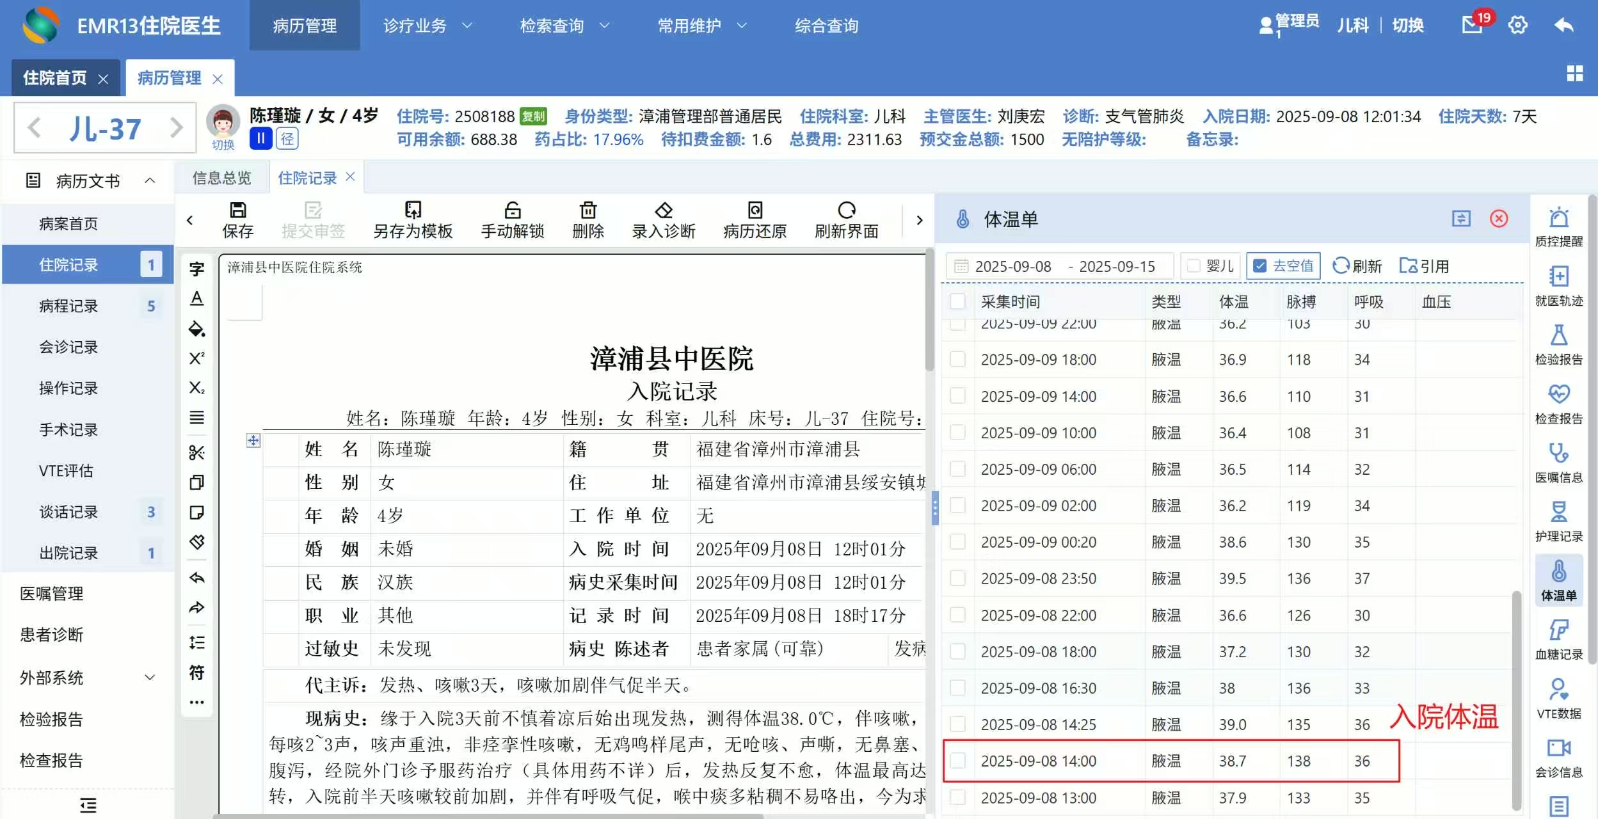
Task: Check the row 2025-09-08 14:00 checkbox
Action: [957, 761]
